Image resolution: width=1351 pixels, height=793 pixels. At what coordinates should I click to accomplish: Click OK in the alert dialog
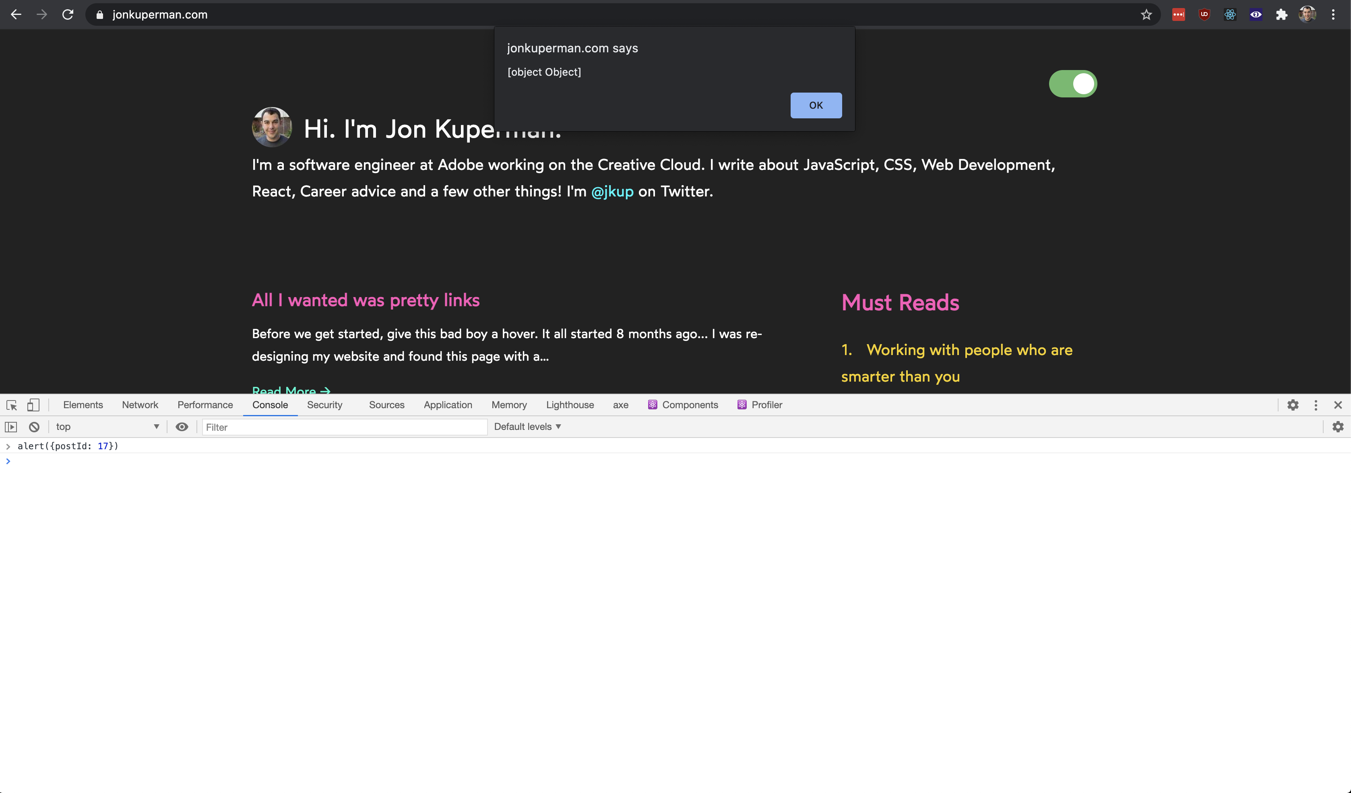[816, 105]
